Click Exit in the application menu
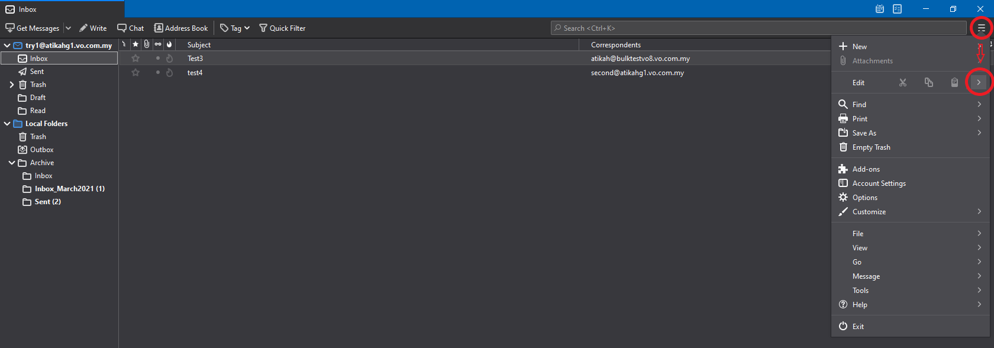 click(x=857, y=327)
